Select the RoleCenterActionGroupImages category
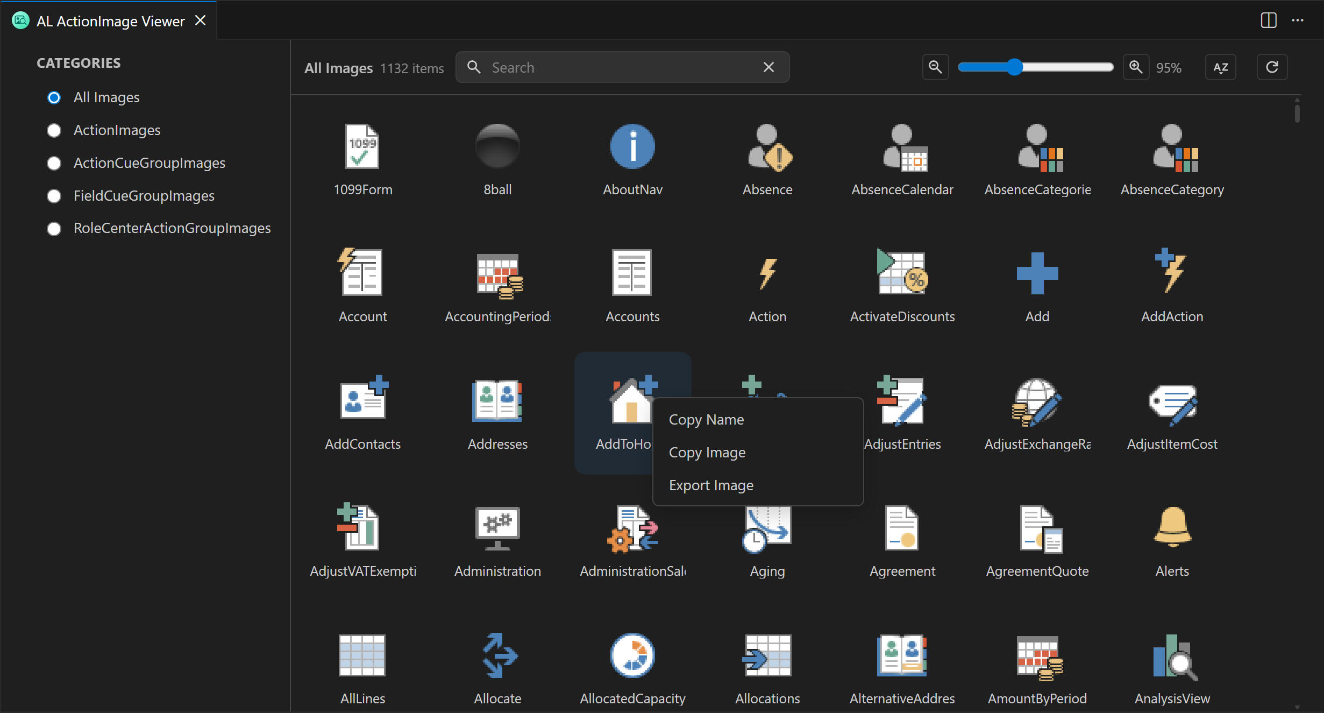Image resolution: width=1324 pixels, height=713 pixels. pyautogui.click(x=54, y=229)
